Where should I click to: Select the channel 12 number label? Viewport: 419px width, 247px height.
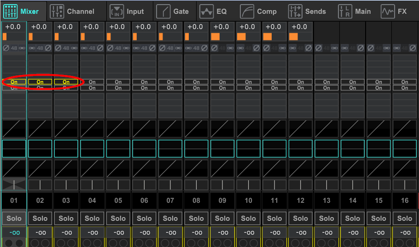click(301, 200)
